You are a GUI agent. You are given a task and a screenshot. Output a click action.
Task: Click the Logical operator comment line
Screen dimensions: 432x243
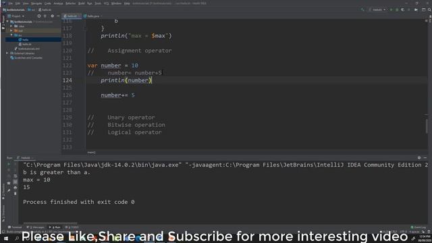point(124,132)
